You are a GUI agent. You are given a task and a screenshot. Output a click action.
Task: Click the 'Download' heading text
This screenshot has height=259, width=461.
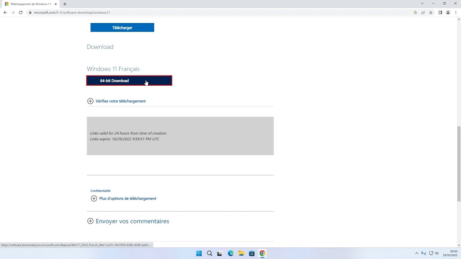[x=100, y=47]
